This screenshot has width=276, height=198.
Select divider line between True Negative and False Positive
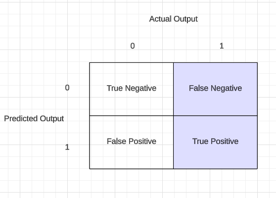(x=132, y=116)
